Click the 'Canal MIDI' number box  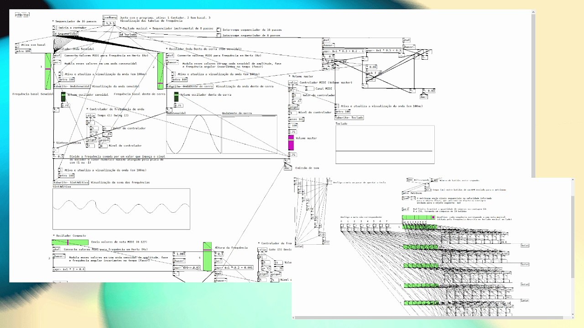(309, 88)
